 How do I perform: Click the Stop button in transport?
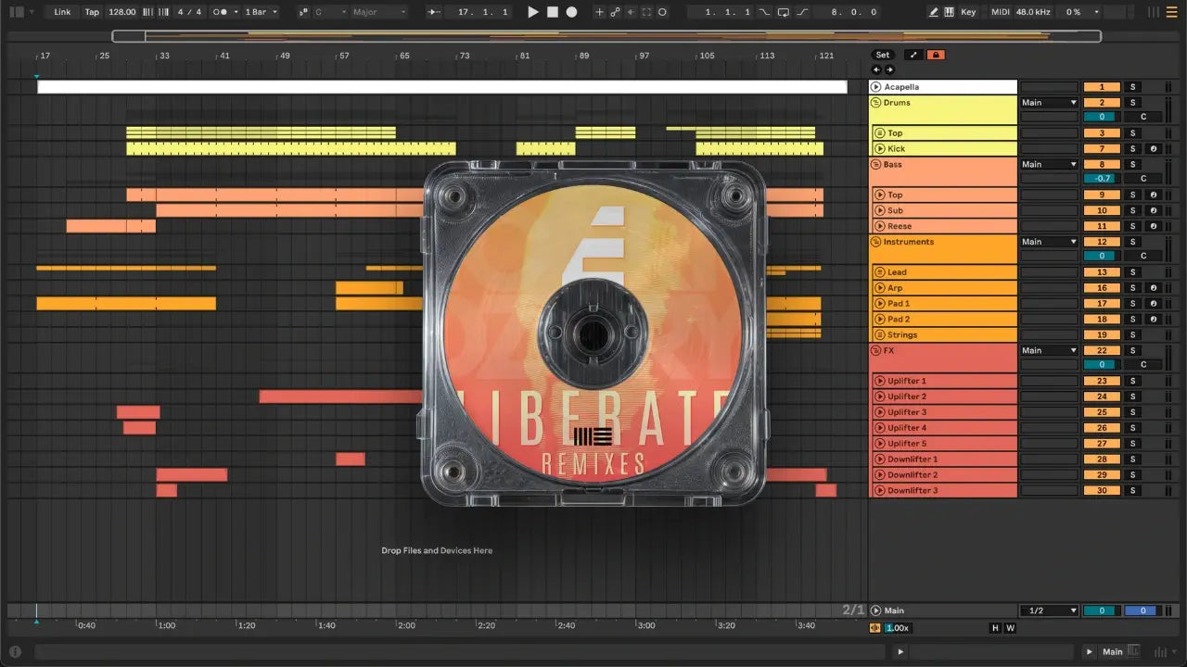tap(552, 12)
